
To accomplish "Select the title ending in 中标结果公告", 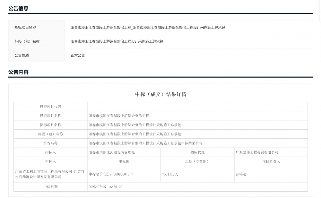I will coord(145,143).
